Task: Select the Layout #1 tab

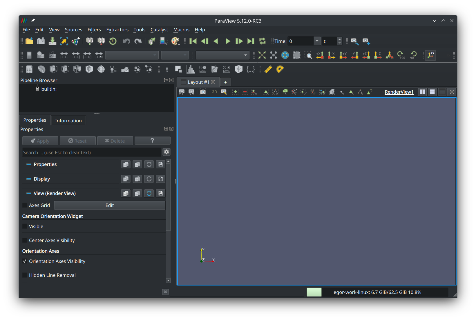Action: (198, 82)
